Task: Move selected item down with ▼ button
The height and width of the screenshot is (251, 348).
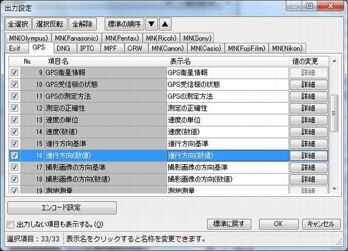Action: coord(151,24)
